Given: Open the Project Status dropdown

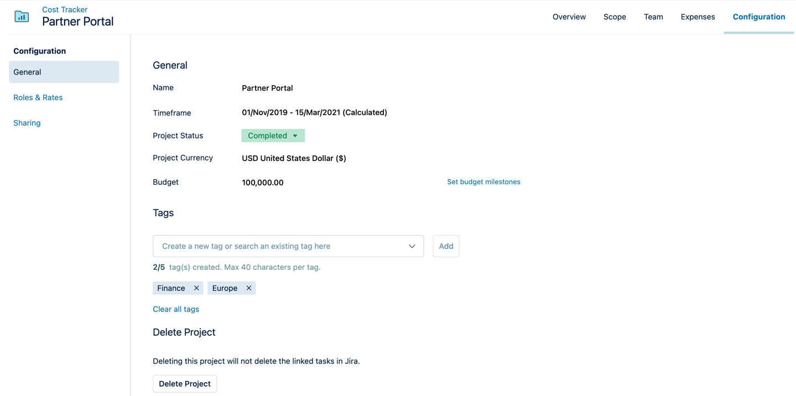Looking at the screenshot, I should coord(273,135).
